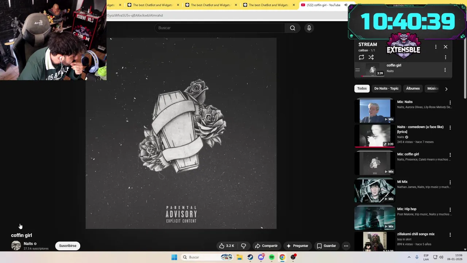The image size is (467, 263).
Task: Open Mix: Hip hop options menu
Action: 450,210
